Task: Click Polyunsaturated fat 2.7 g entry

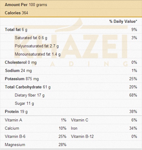Action: [x=37, y=46]
